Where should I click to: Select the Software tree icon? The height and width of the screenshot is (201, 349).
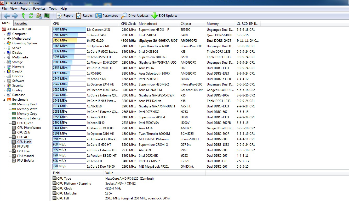pos(9,81)
